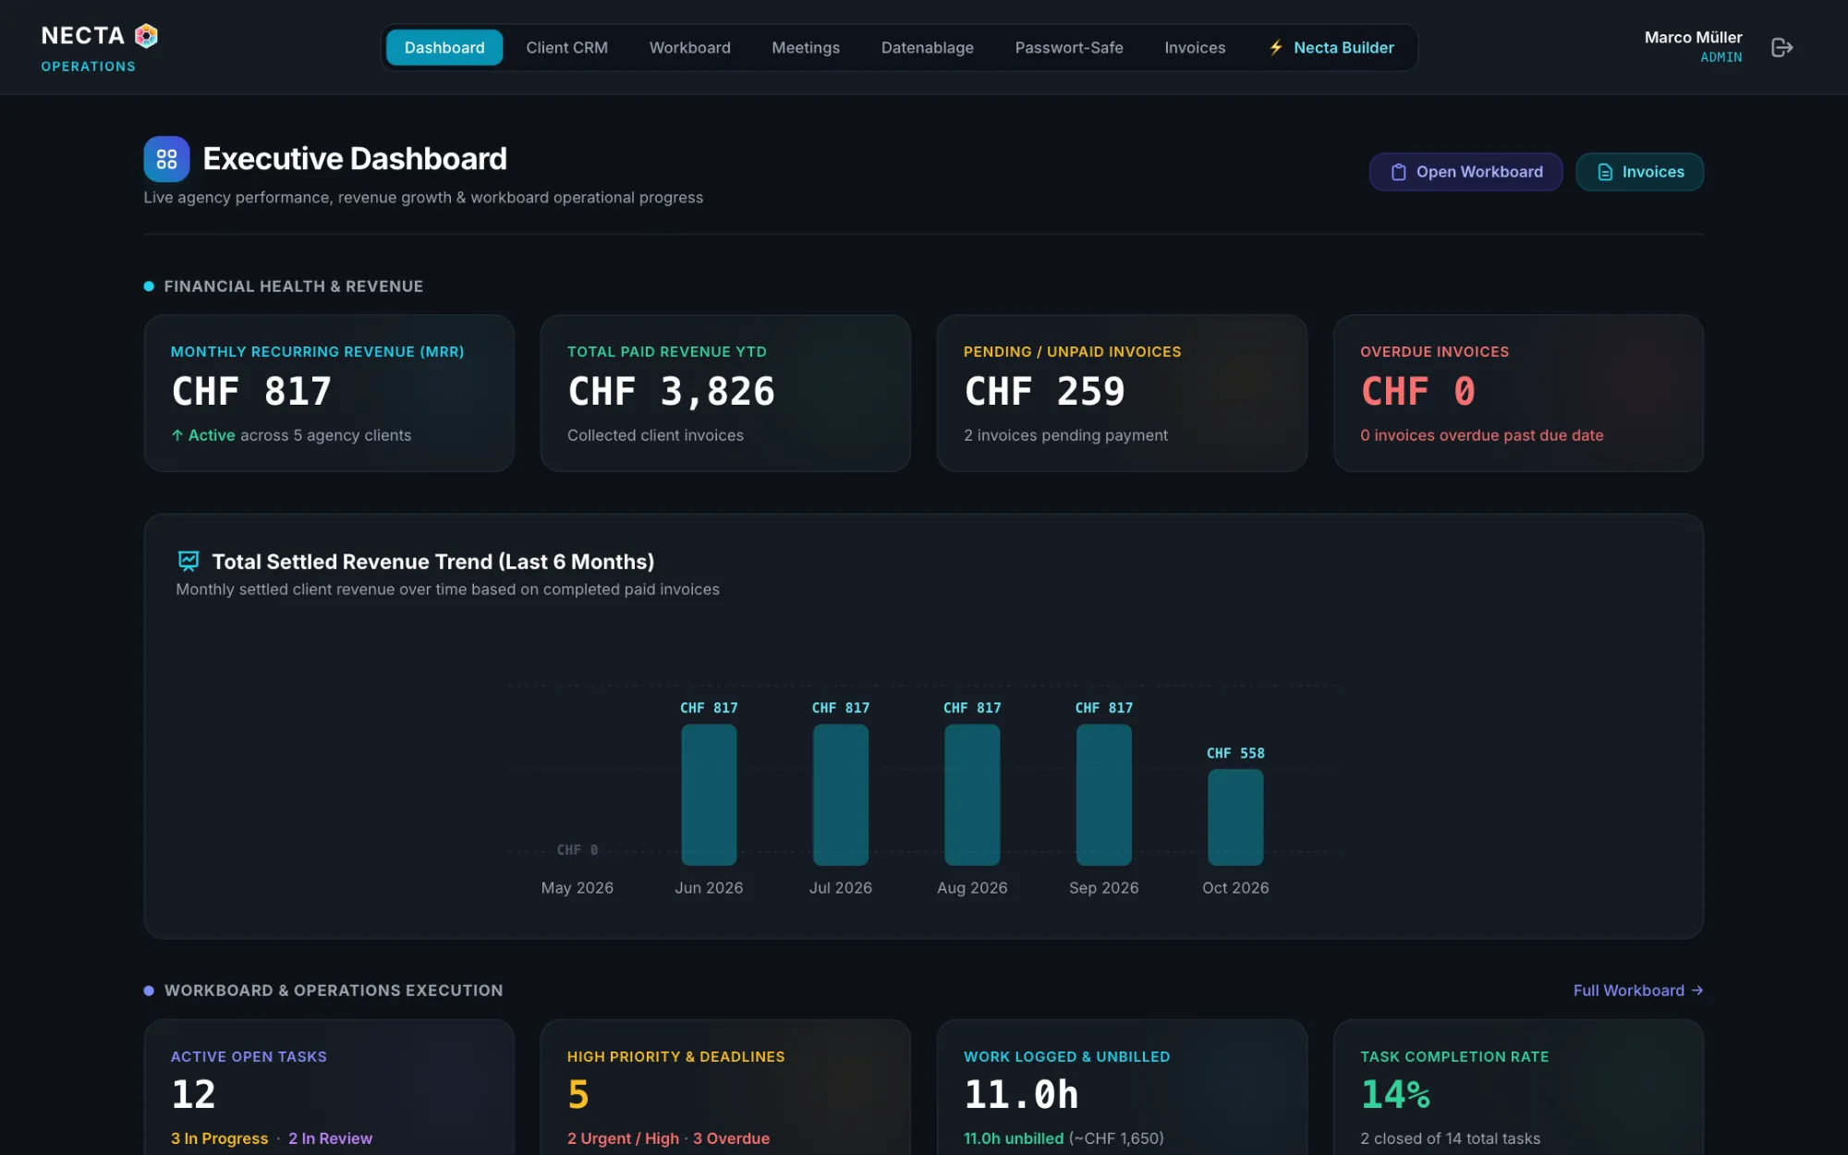Click the '2 Urgent / High' text
Screen dimensions: 1848x1155
click(623, 1138)
